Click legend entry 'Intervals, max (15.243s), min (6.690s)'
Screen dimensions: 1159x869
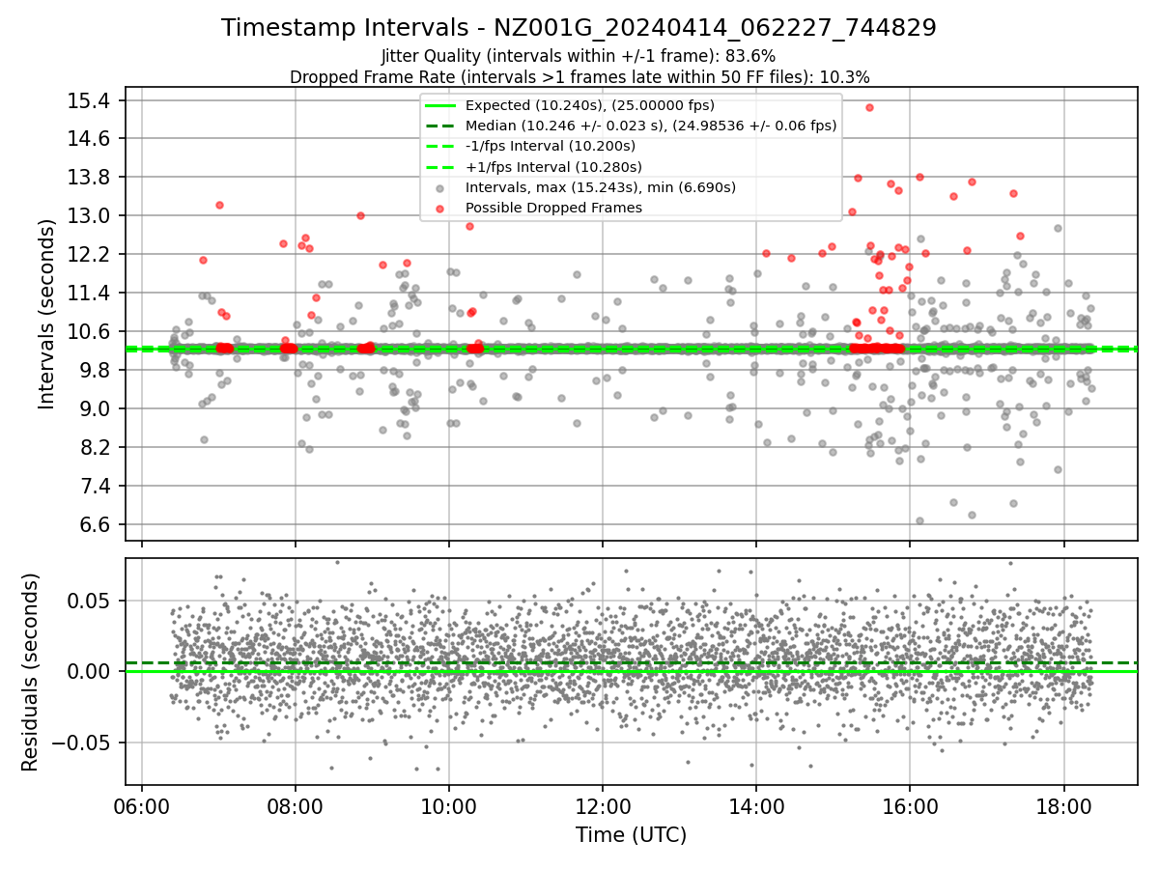coord(601,187)
